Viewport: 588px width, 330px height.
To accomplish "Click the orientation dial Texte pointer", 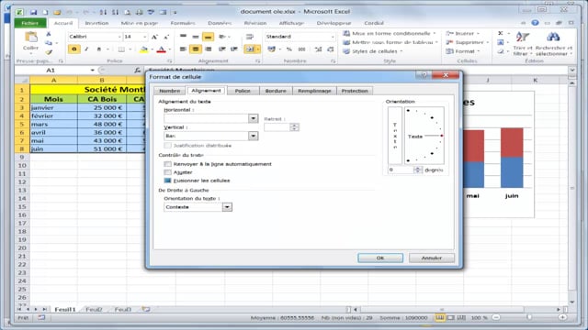I will pyautogui.click(x=442, y=136).
